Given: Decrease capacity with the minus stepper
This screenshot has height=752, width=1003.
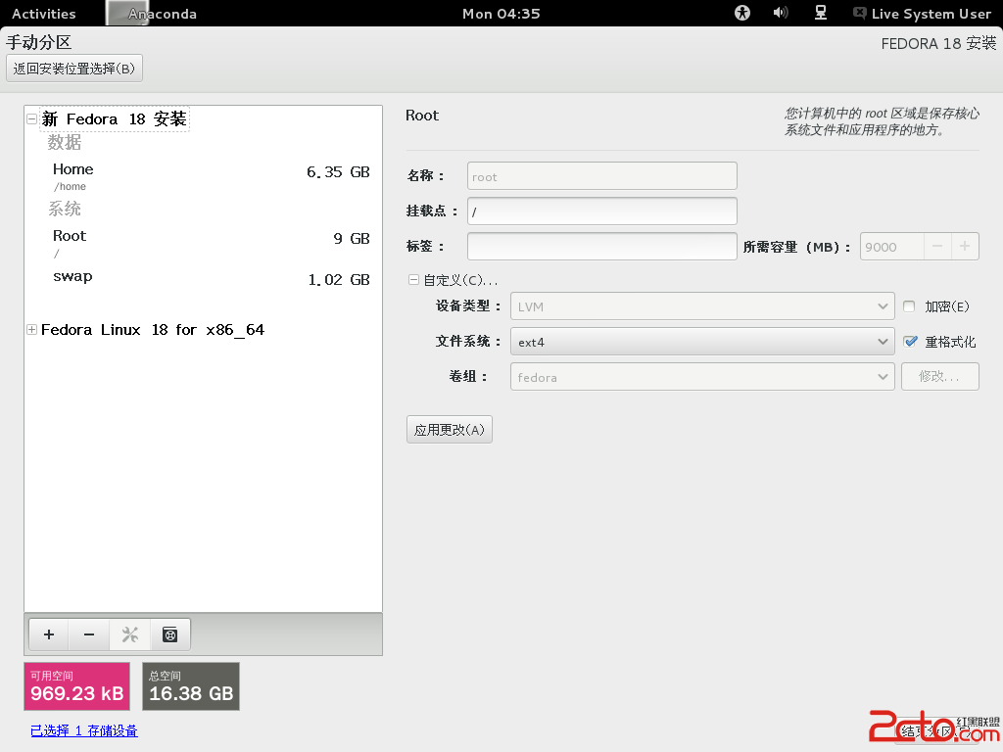Looking at the screenshot, I should 937,246.
